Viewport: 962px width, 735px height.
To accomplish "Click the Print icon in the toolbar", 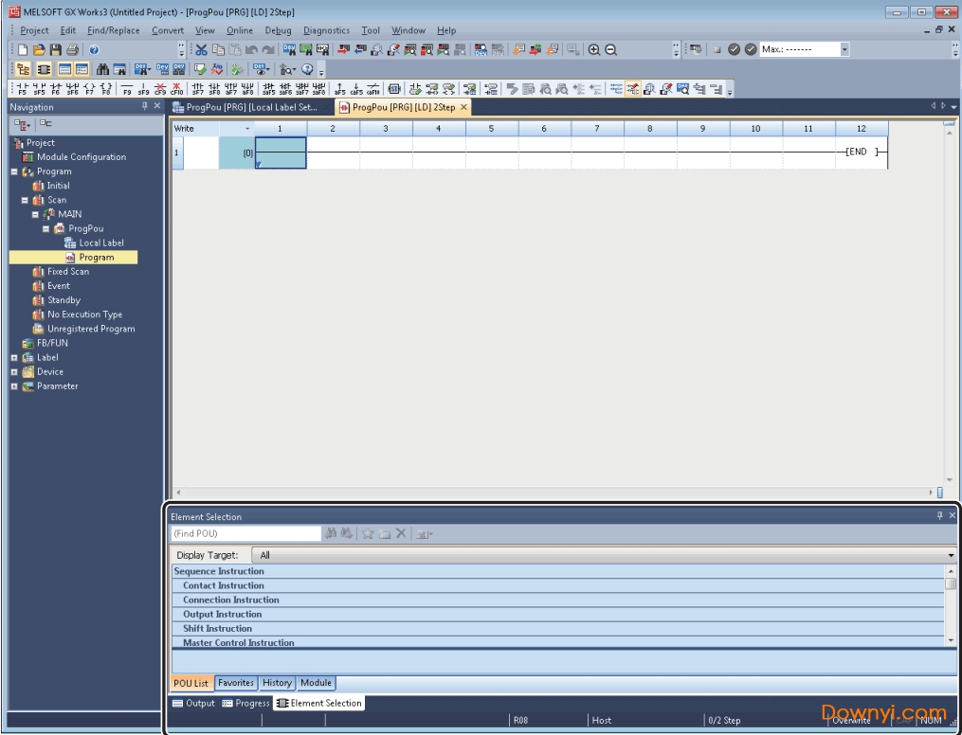I will click(x=73, y=49).
